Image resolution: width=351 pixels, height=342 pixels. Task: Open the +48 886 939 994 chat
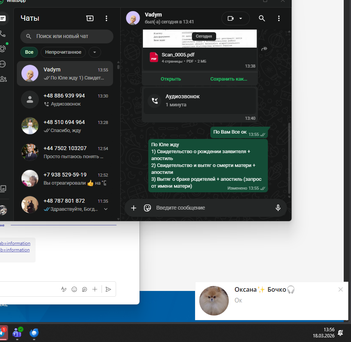coord(65,100)
